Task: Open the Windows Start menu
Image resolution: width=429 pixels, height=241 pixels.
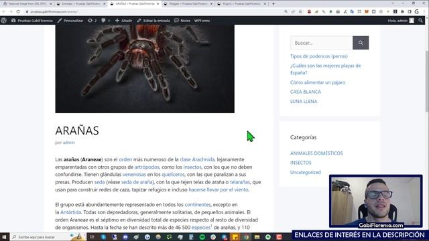Action: coord(4,237)
